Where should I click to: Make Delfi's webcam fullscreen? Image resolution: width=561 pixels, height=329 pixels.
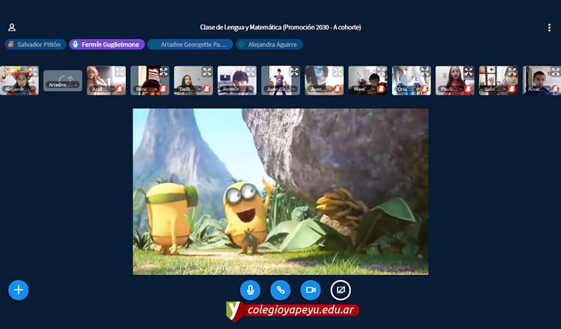pos(207,72)
